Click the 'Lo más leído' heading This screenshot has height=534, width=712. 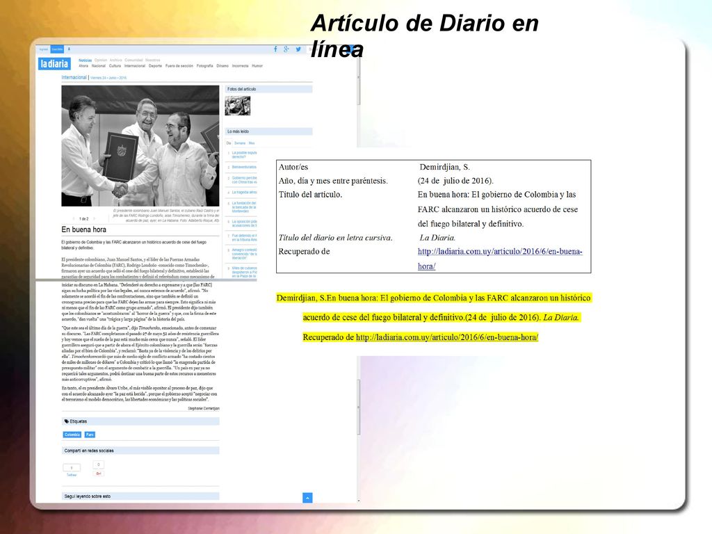[238, 131]
